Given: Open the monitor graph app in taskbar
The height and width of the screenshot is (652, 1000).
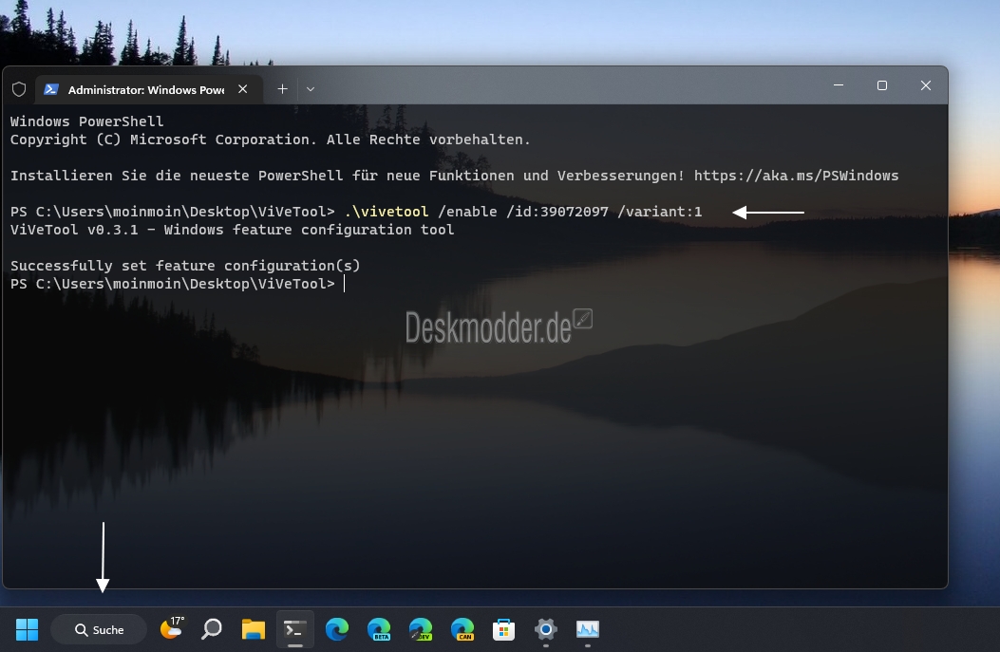Looking at the screenshot, I should [x=588, y=629].
